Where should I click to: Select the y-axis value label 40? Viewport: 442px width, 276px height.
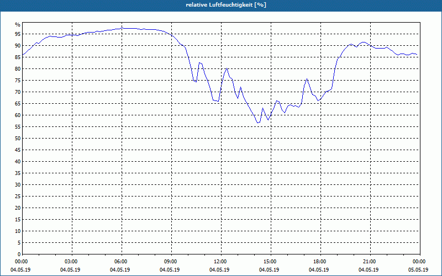click(x=18, y=162)
